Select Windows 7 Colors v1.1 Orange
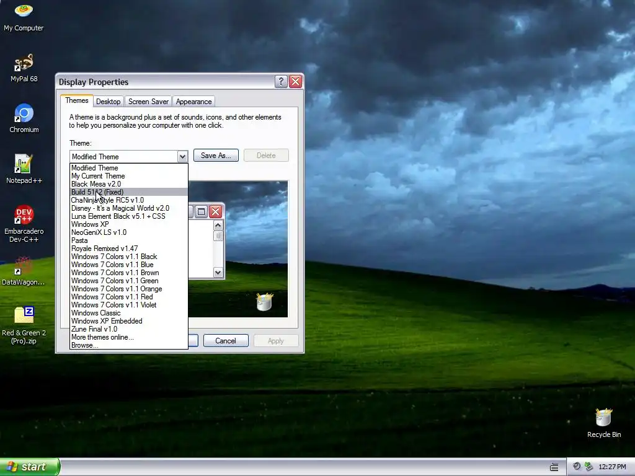Viewport: 635px width, 476px height. [x=129, y=289]
